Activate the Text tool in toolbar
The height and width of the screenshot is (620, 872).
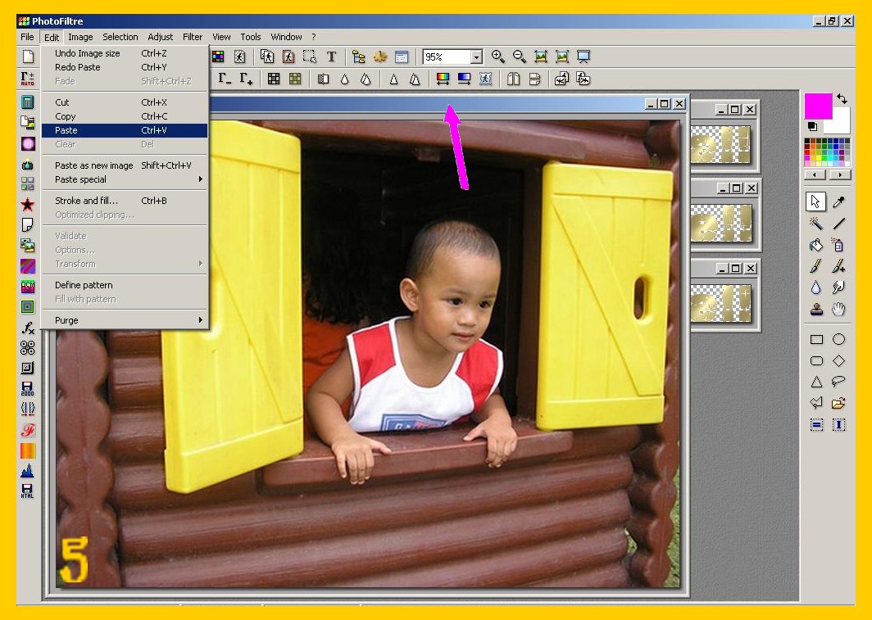pos(331,57)
